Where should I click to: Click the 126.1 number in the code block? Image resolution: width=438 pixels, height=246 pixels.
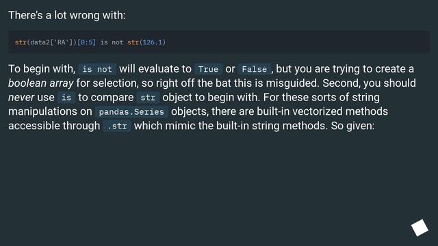(153, 42)
